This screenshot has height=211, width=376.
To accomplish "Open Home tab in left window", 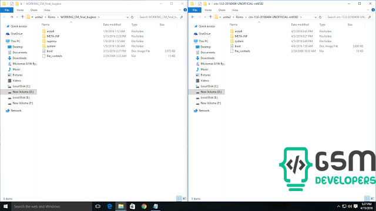I will tap(20, 10).
